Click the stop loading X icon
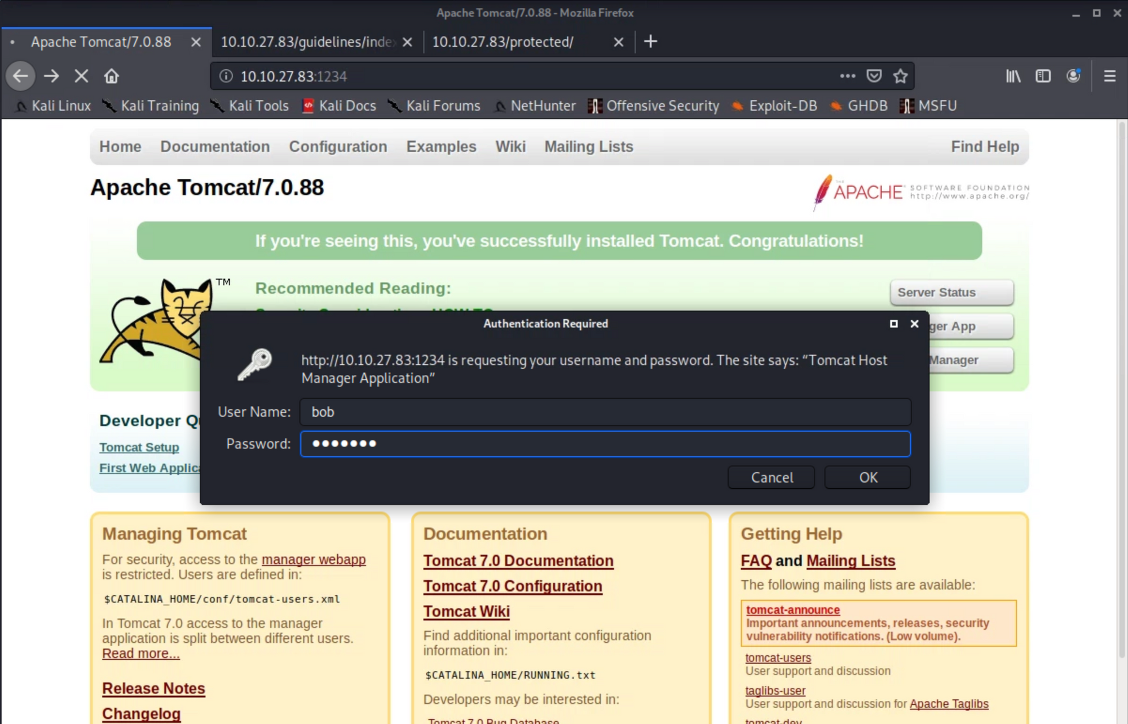The image size is (1128, 724). 81,76
